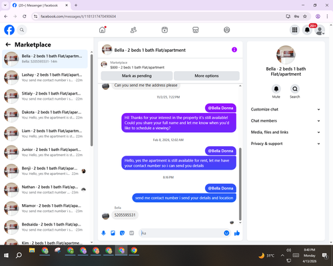Image resolution: width=333 pixels, height=266 pixels.
Task: Bookmark the page with the star icon
Action: click(305, 16)
